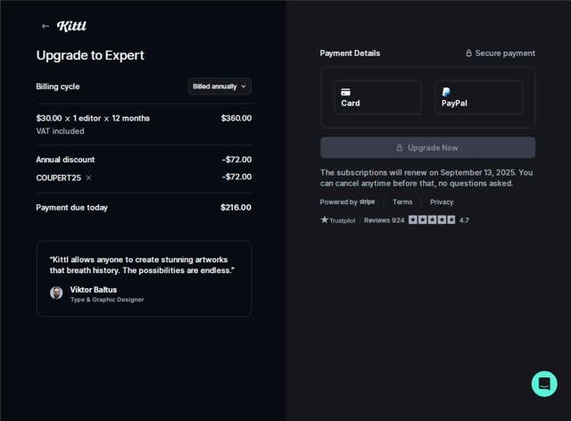Open the Terms link
Screen dimensions: 571x421
pyautogui.click(x=402, y=202)
